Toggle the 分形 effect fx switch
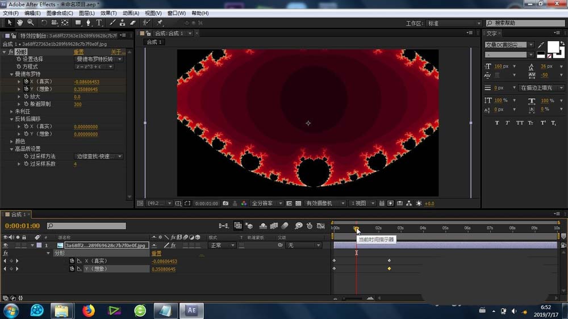 10,52
